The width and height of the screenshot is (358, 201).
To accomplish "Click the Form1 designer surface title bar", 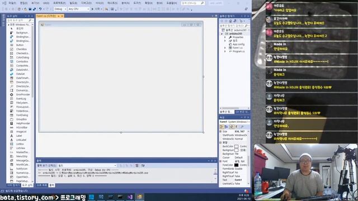I will coord(121,25).
